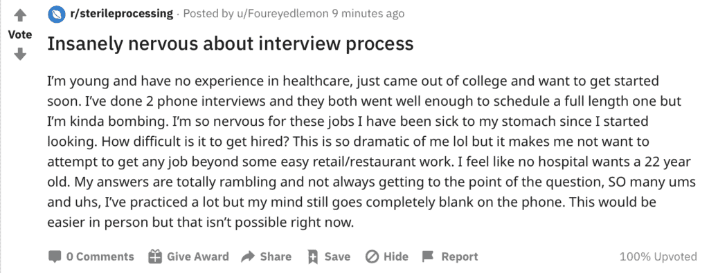The height and width of the screenshot is (273, 709).
Task: Click the speech bubble comments icon
Action: click(55, 256)
